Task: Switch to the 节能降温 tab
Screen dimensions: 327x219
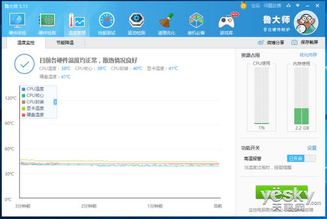Action: pos(65,42)
